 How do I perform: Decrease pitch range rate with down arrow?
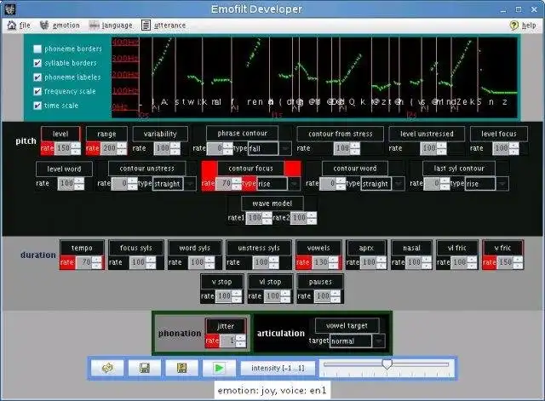click(x=122, y=152)
